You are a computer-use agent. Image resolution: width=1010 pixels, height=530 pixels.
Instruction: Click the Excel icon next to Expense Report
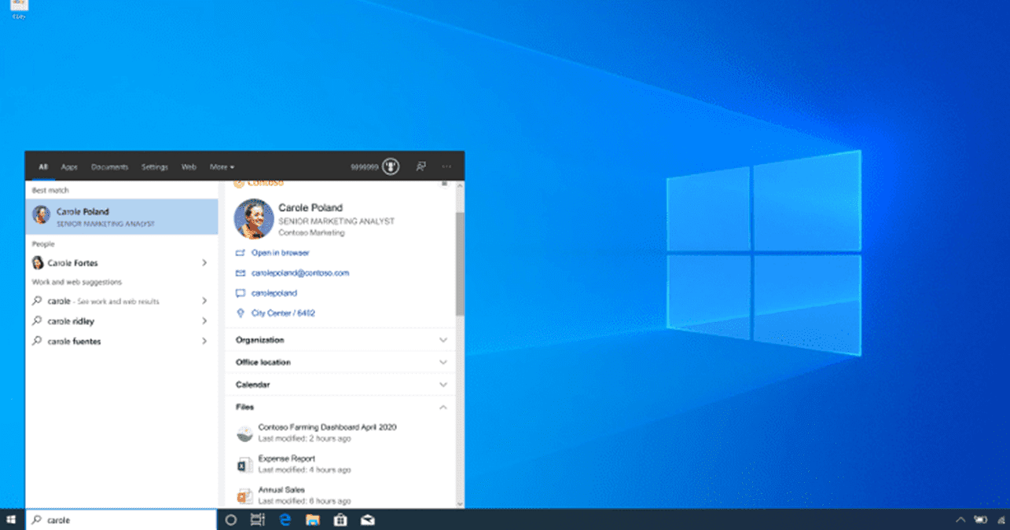(244, 462)
